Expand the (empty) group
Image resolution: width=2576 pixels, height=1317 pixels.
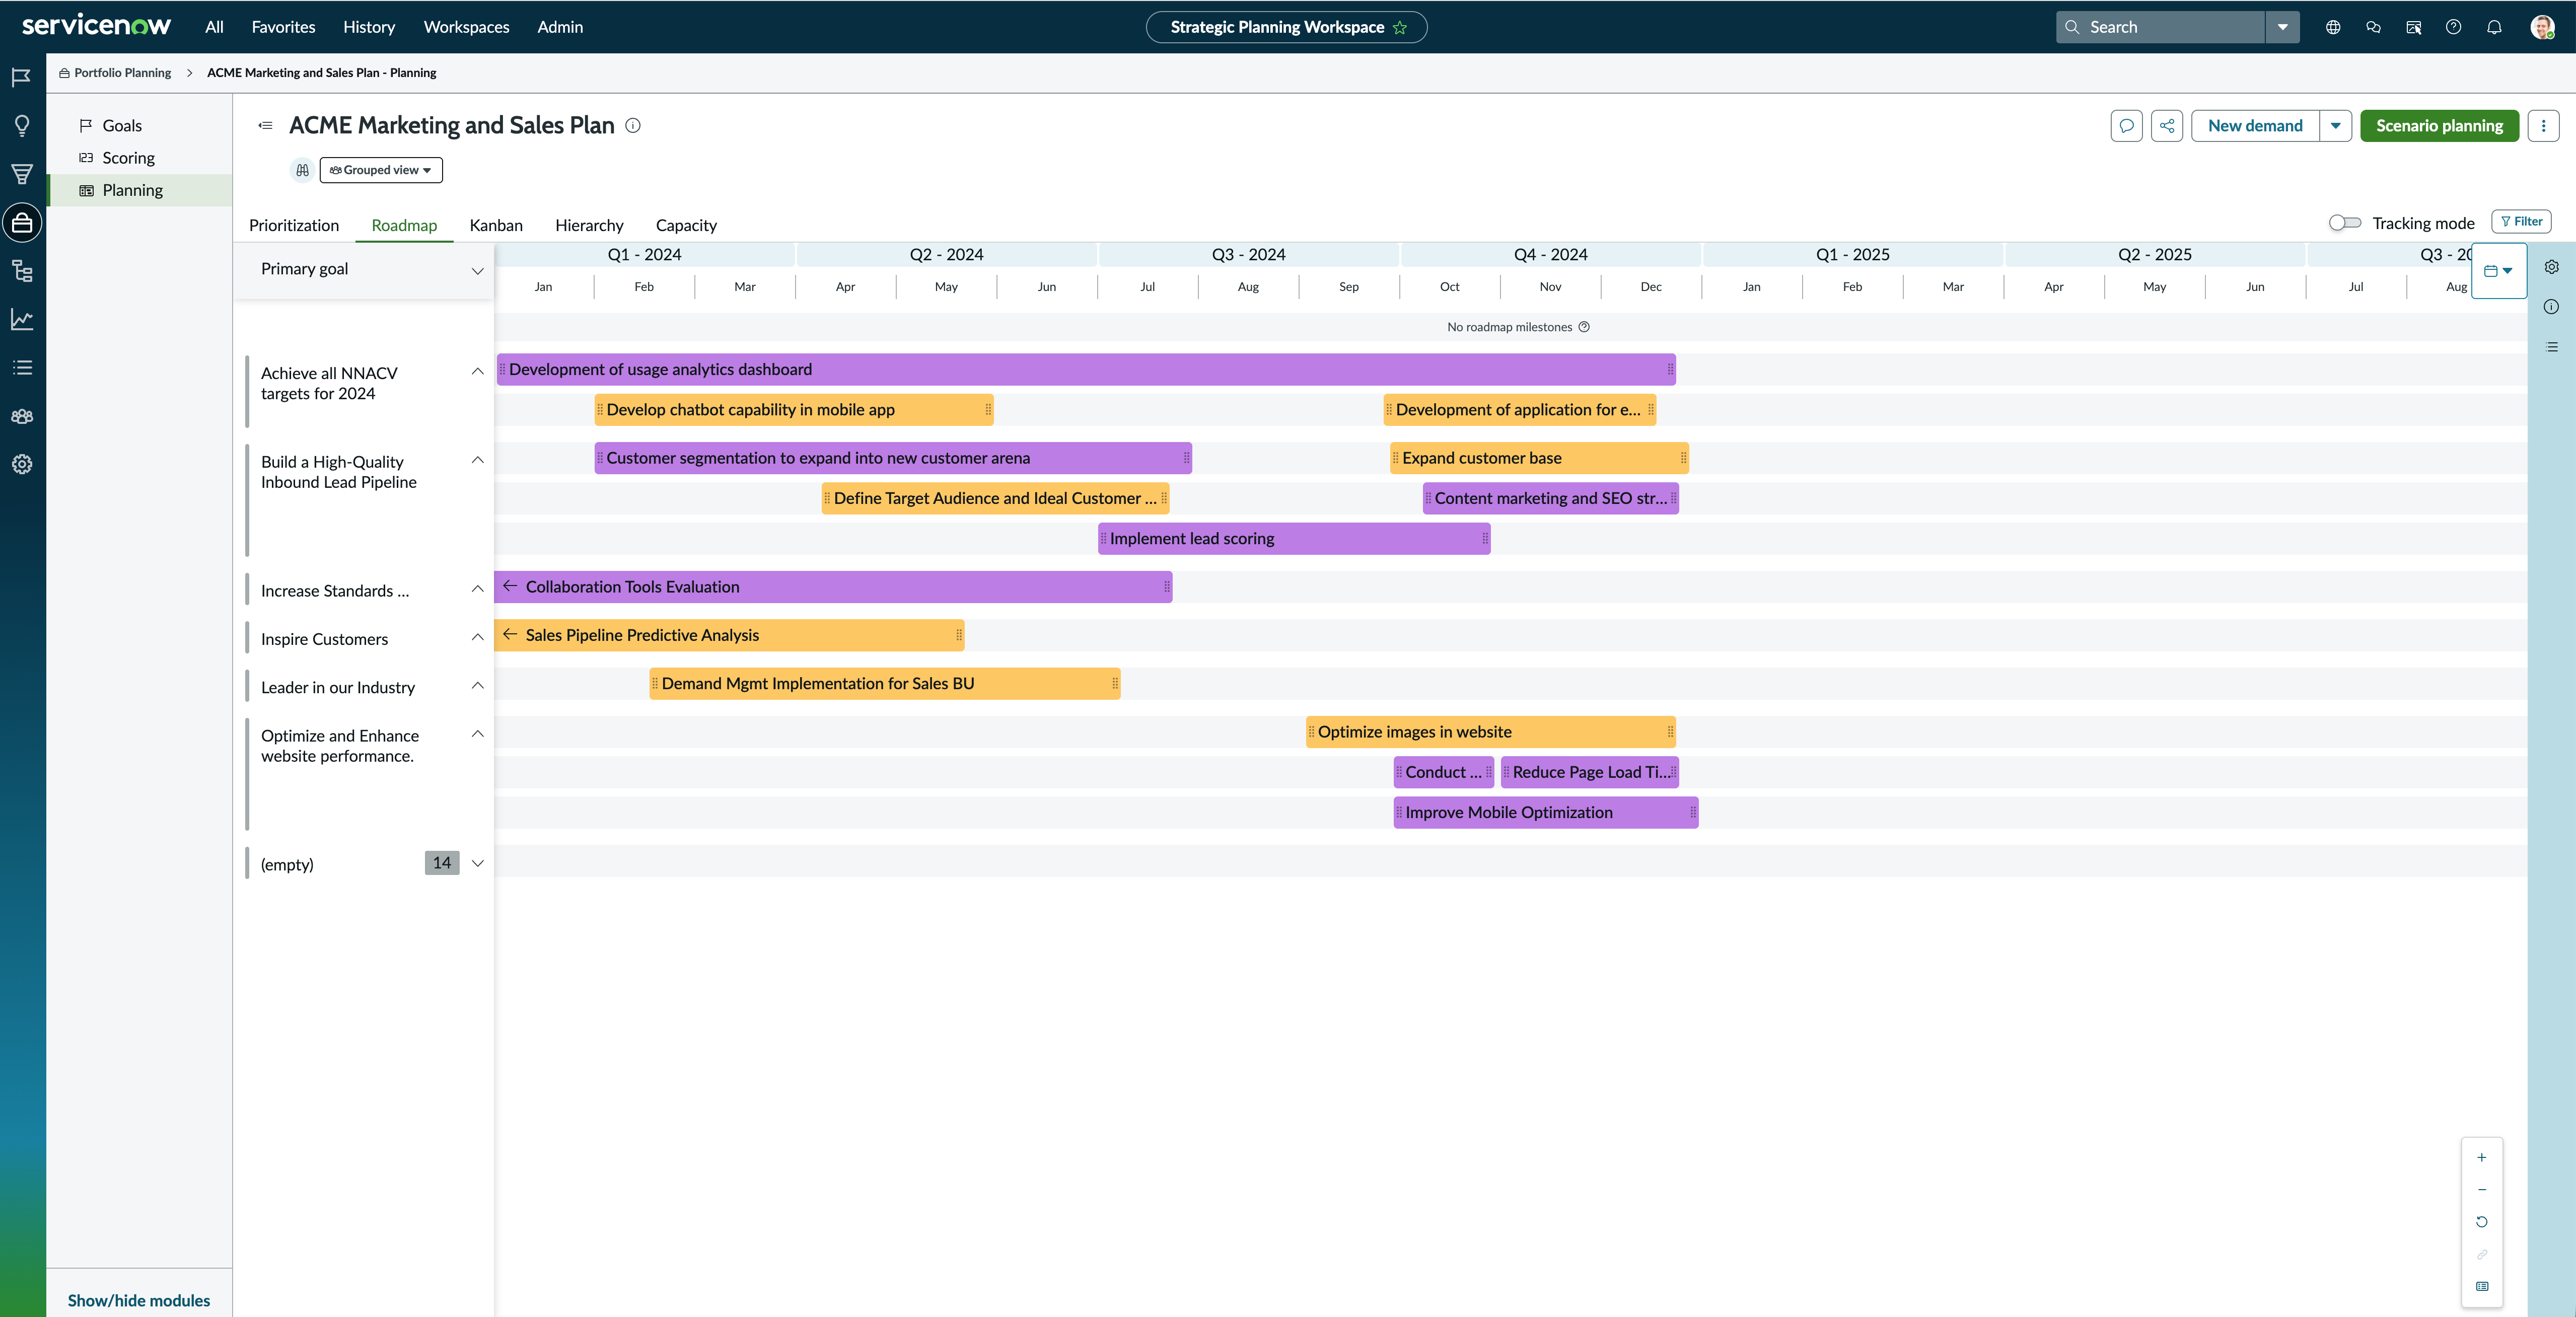click(x=478, y=864)
